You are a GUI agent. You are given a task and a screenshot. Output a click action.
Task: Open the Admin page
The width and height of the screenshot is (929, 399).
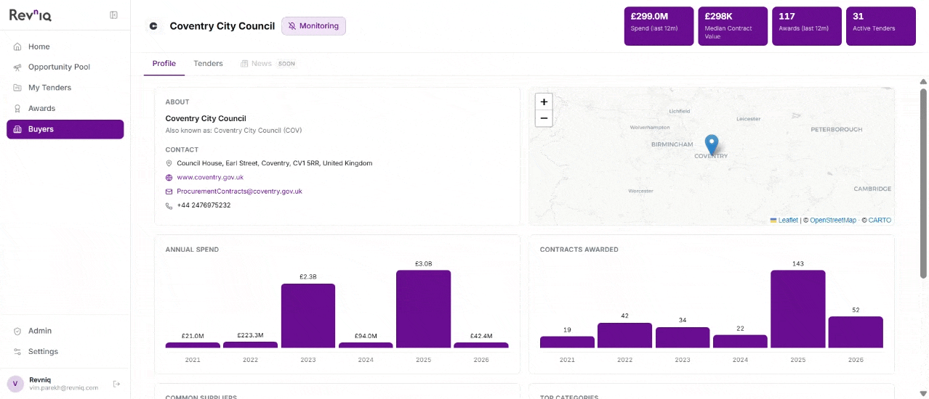pyautogui.click(x=65, y=331)
